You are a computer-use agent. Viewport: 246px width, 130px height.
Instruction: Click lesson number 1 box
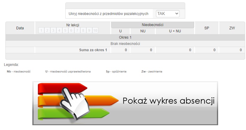tap(41, 31)
